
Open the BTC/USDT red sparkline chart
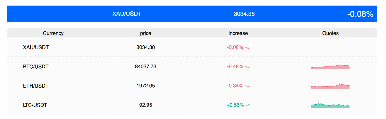point(330,67)
